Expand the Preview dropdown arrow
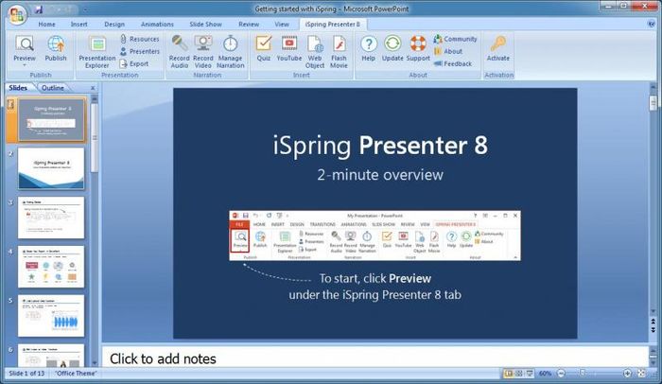 (x=26, y=63)
